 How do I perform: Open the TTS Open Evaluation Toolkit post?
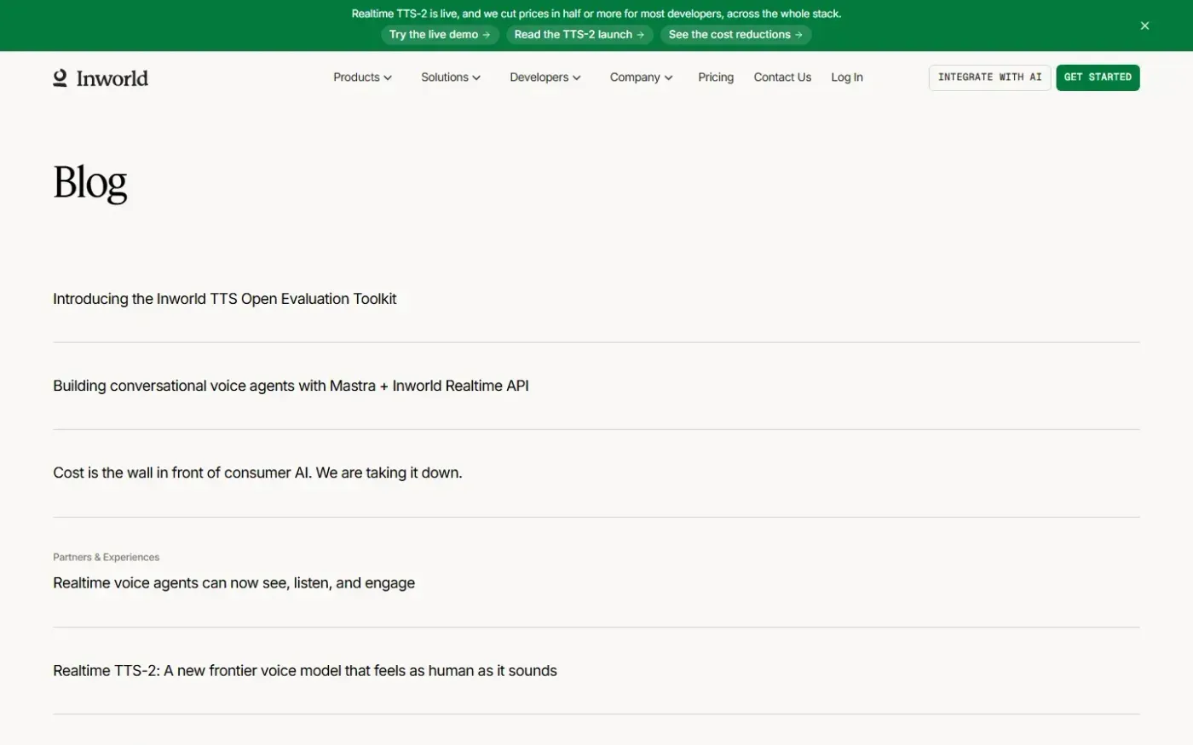pyautogui.click(x=225, y=299)
